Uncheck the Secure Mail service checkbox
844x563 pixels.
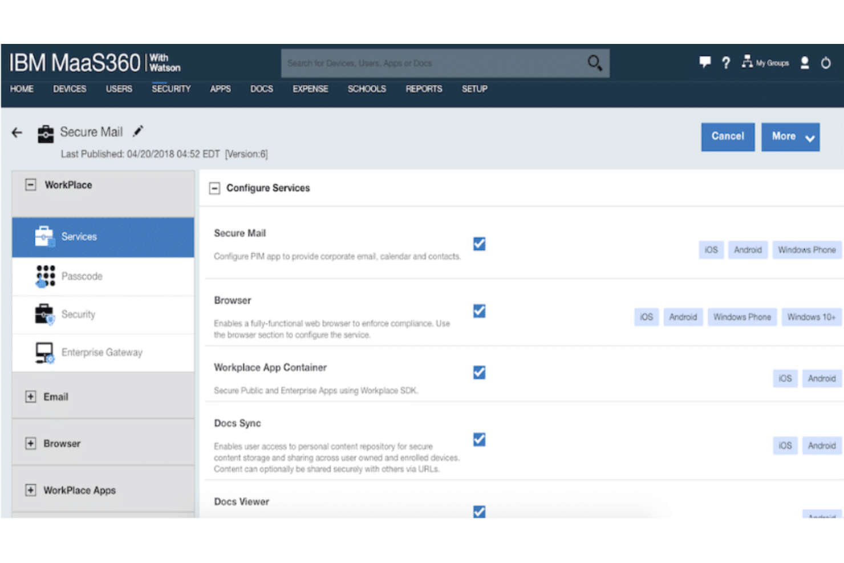point(479,244)
